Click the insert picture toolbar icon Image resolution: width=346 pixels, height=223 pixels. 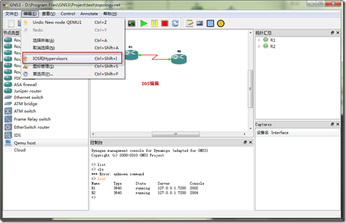coord(200,23)
